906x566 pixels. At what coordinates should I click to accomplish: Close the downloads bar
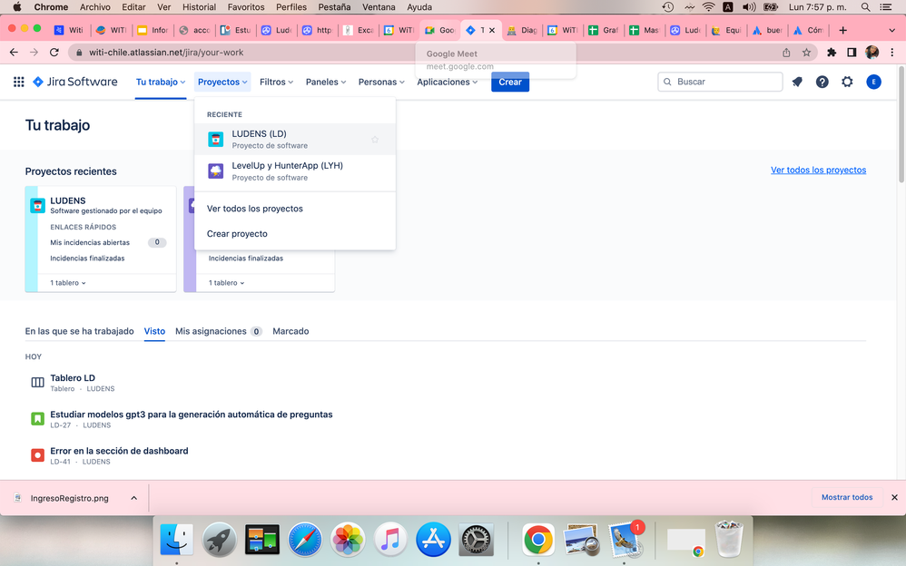[894, 497]
